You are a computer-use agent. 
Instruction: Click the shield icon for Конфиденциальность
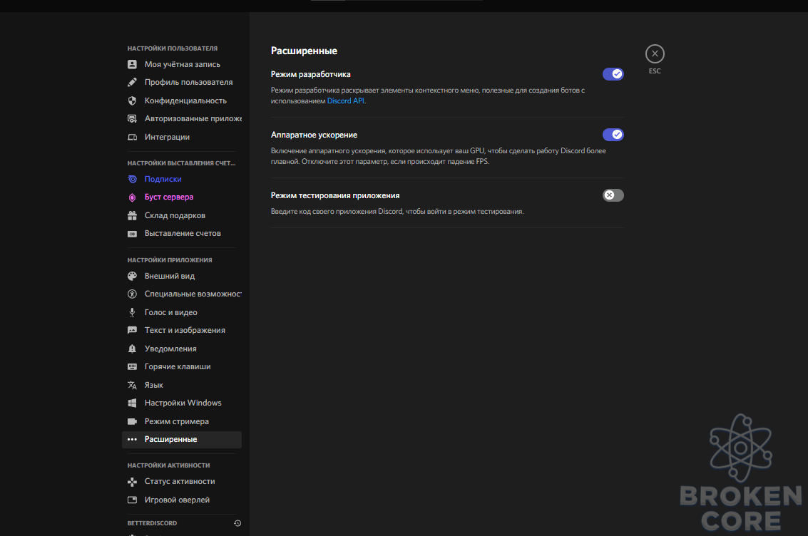point(132,100)
